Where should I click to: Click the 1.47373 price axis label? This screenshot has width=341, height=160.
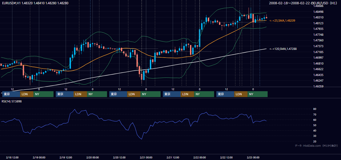(318, 46)
